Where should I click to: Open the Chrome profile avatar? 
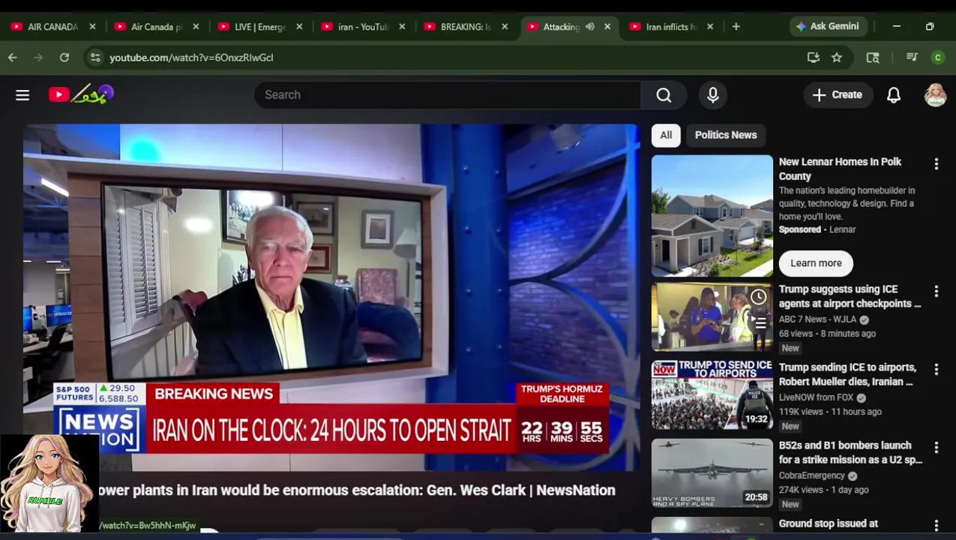tap(938, 57)
